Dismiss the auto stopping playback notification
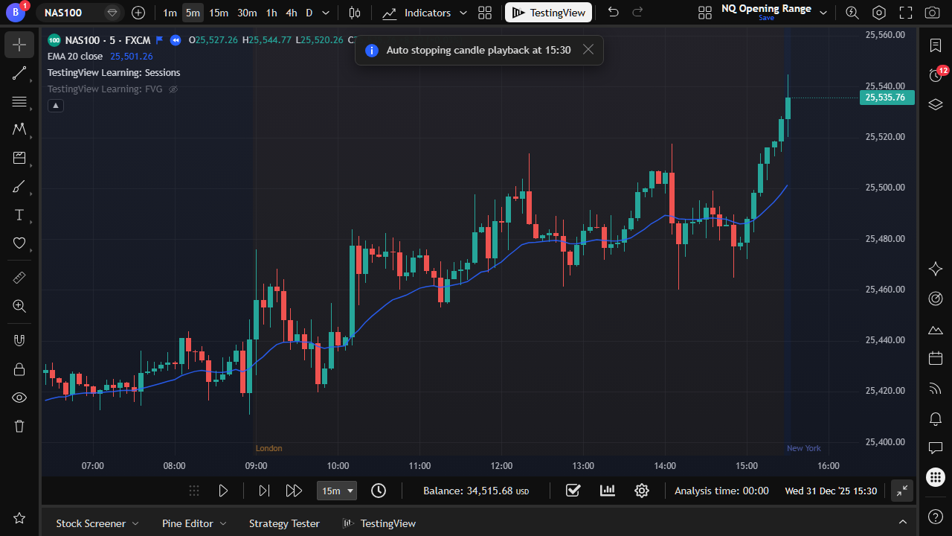This screenshot has width=952, height=536. pos(588,50)
